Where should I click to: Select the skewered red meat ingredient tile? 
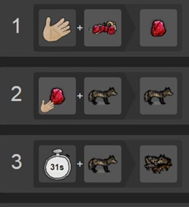[103, 28]
